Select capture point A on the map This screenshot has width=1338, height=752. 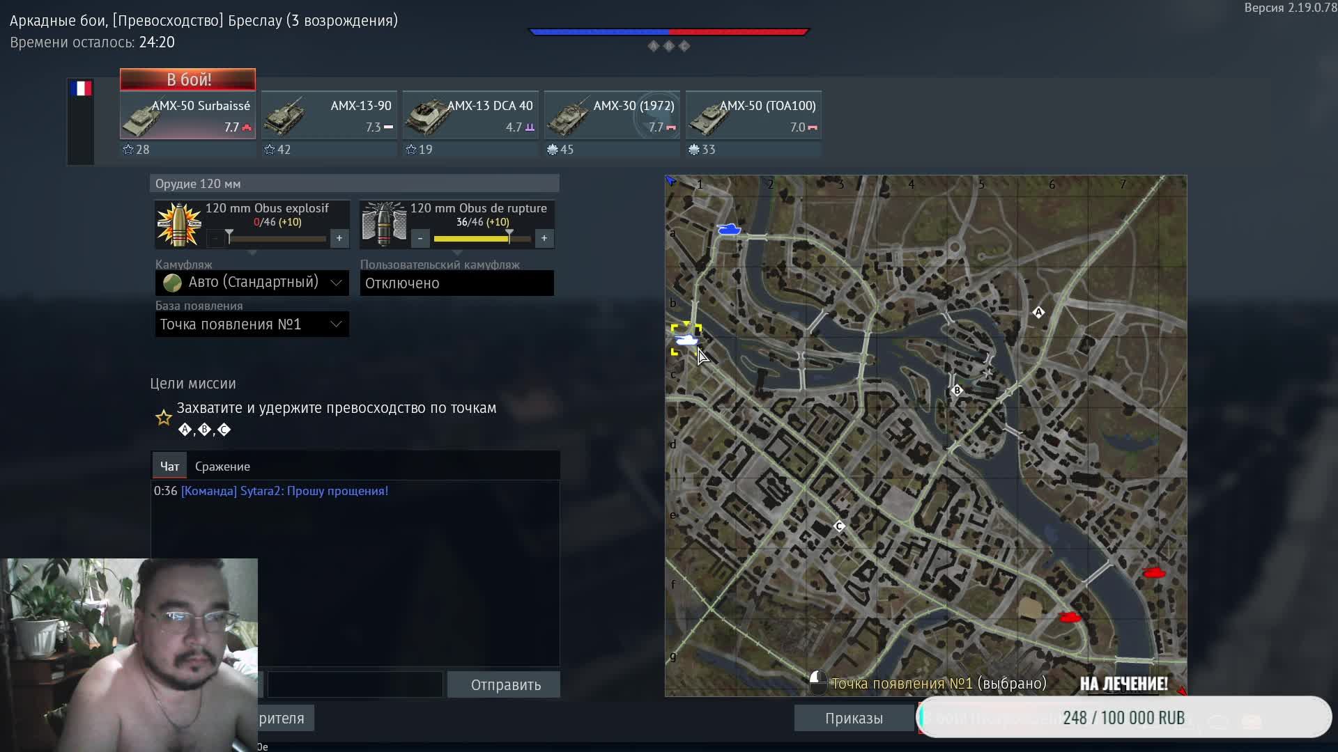(x=1038, y=313)
